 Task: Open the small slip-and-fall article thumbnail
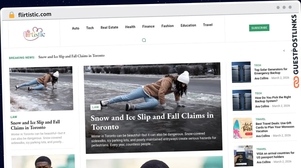41,89
